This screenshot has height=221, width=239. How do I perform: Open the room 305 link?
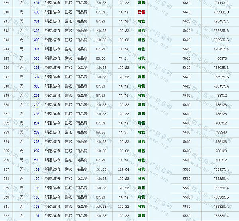37,58
